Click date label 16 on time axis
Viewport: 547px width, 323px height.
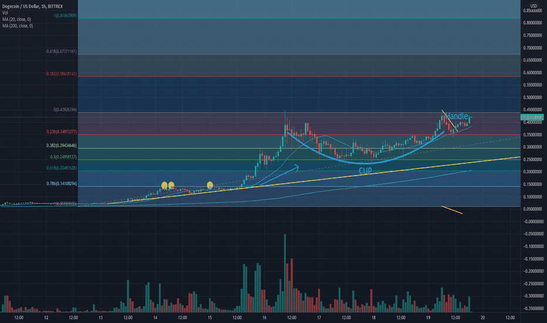pyautogui.click(x=265, y=318)
